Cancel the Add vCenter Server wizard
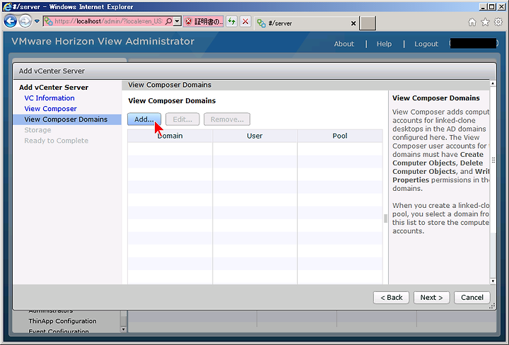Viewport: 509px width, 345px height. pos(472,298)
